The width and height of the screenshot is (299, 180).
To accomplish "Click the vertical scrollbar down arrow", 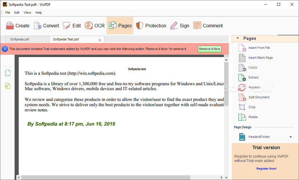I will click(226, 177).
